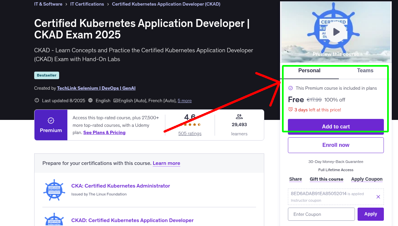Switch to the Teams tab
The width and height of the screenshot is (398, 226).
[365, 71]
